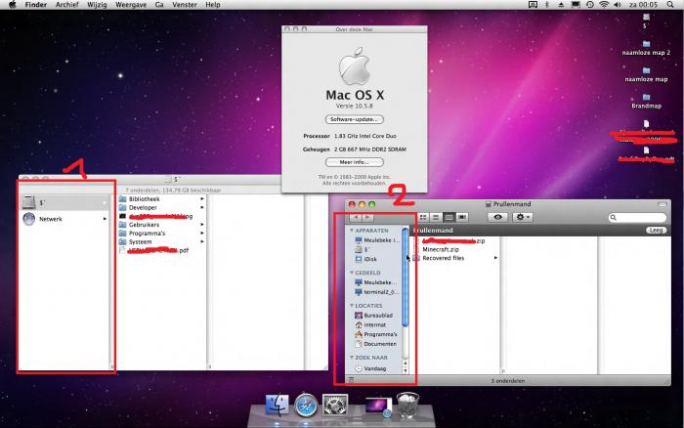
Task: Select Programma's folder in $ window
Action: coord(142,234)
